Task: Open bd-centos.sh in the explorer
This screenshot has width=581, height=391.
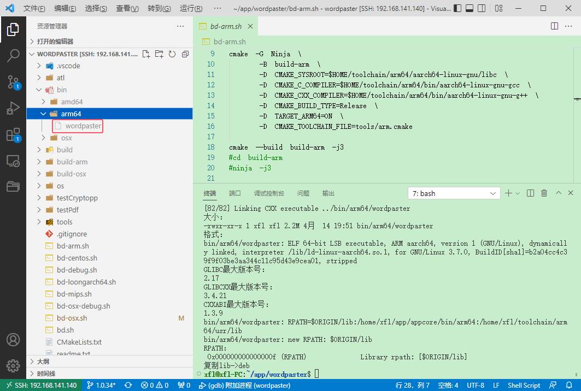Action: pyautogui.click(x=77, y=258)
